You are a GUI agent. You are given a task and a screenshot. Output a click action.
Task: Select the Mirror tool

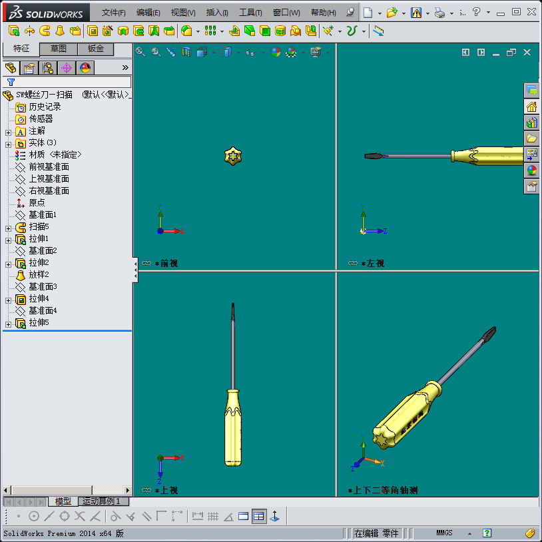coord(311,31)
